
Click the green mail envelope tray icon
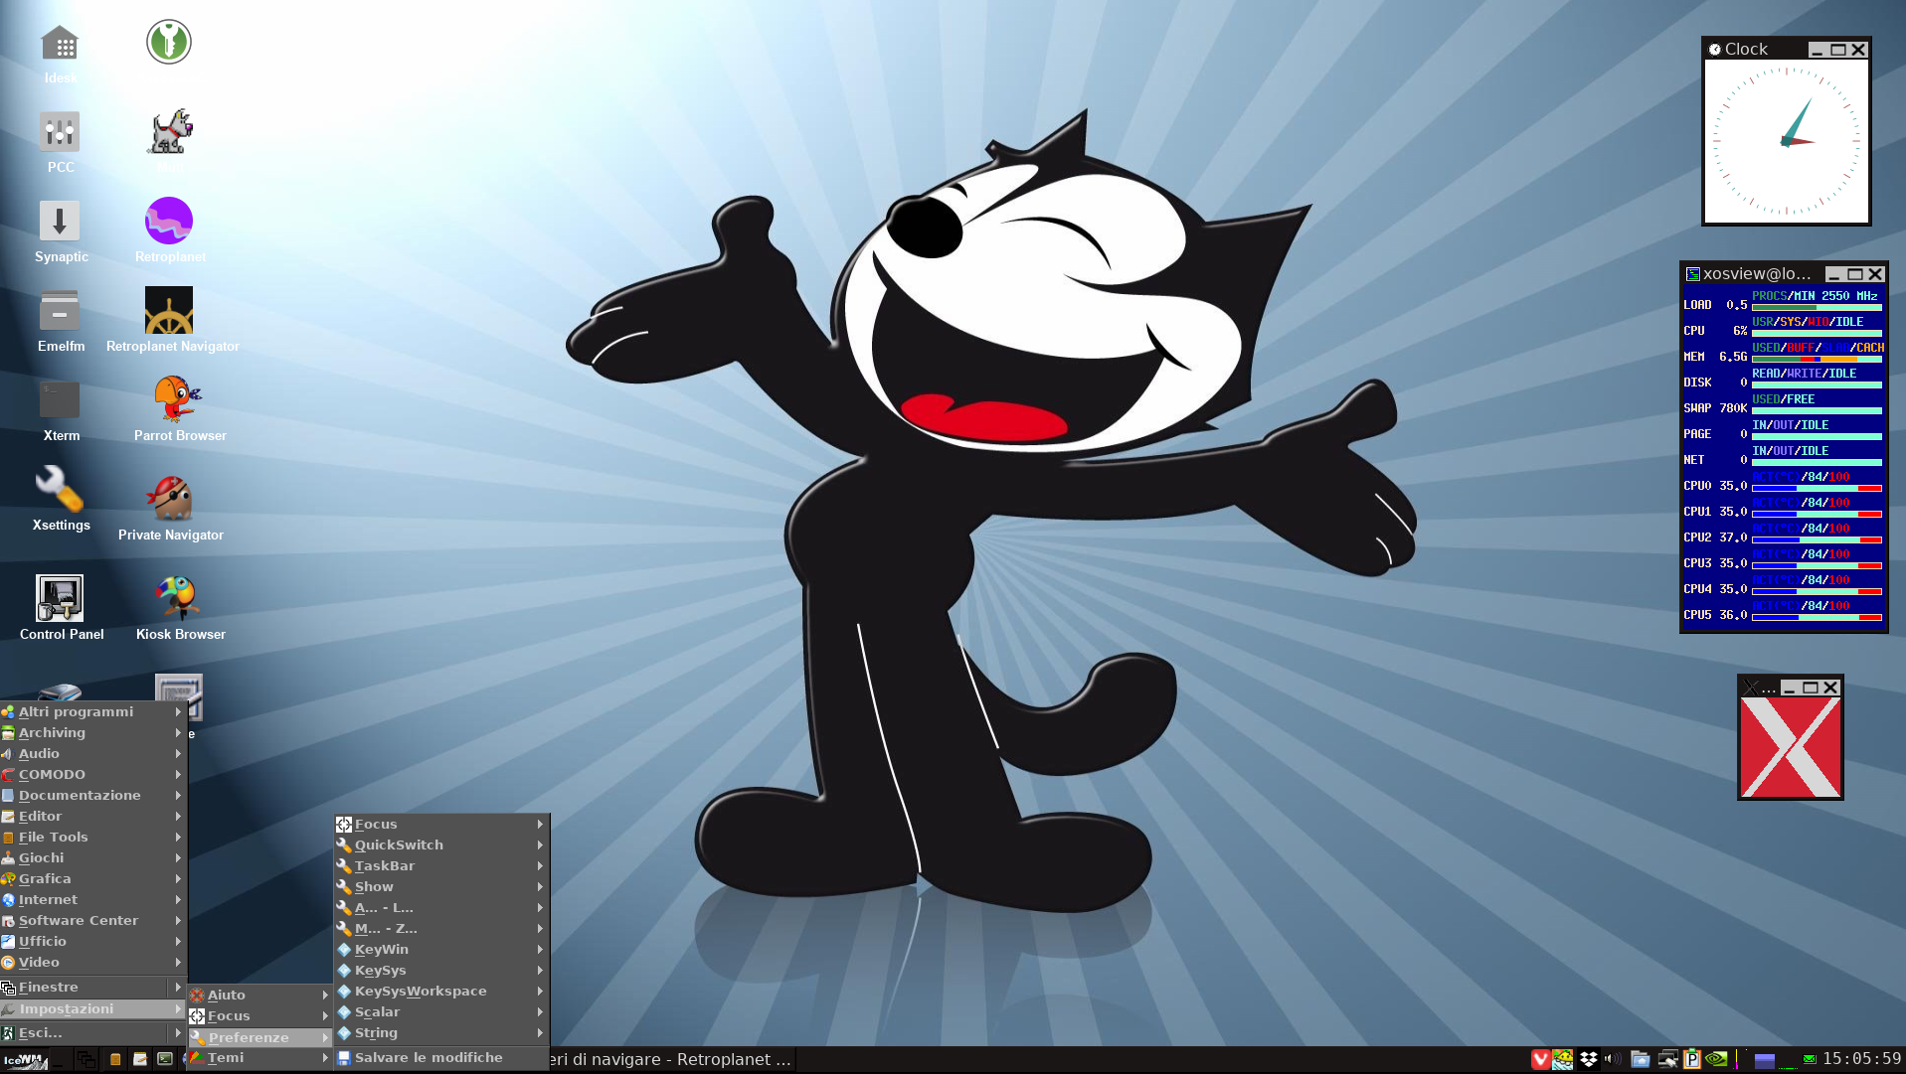point(1810,1060)
